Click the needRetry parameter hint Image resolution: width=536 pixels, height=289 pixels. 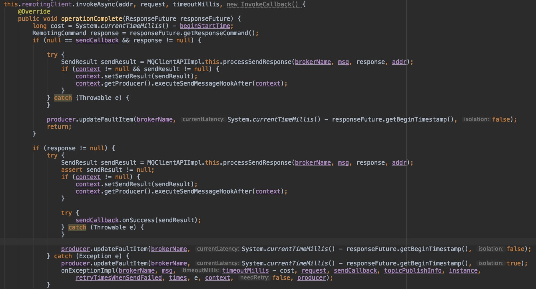tap(254, 278)
